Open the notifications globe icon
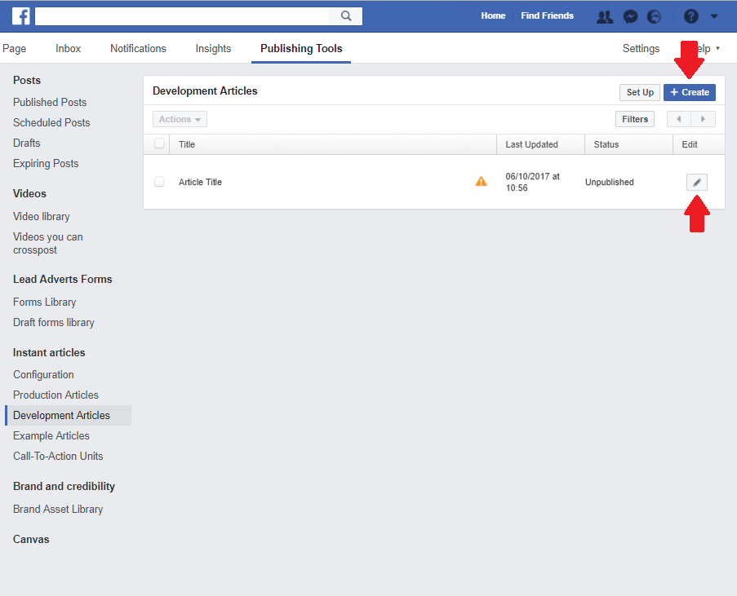Image resolution: width=737 pixels, height=596 pixels. point(654,16)
